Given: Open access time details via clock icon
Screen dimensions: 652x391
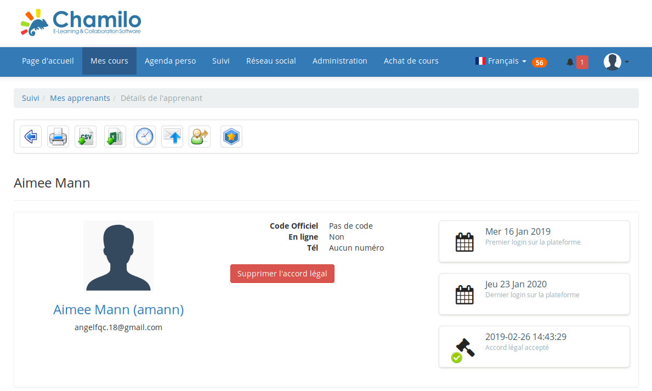Looking at the screenshot, I should coord(144,136).
